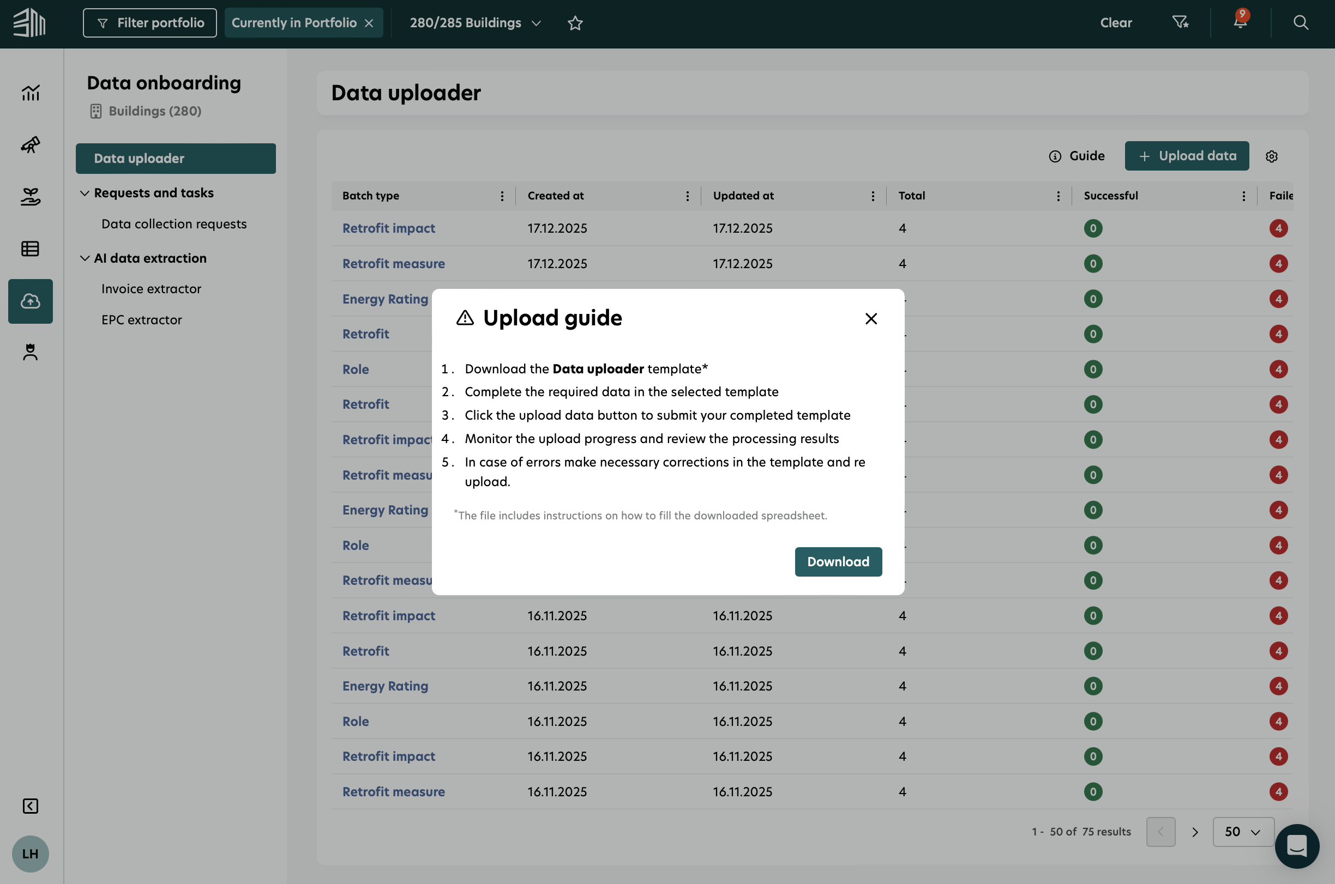Open the chat support bubble icon
The image size is (1335, 884).
[1297, 846]
